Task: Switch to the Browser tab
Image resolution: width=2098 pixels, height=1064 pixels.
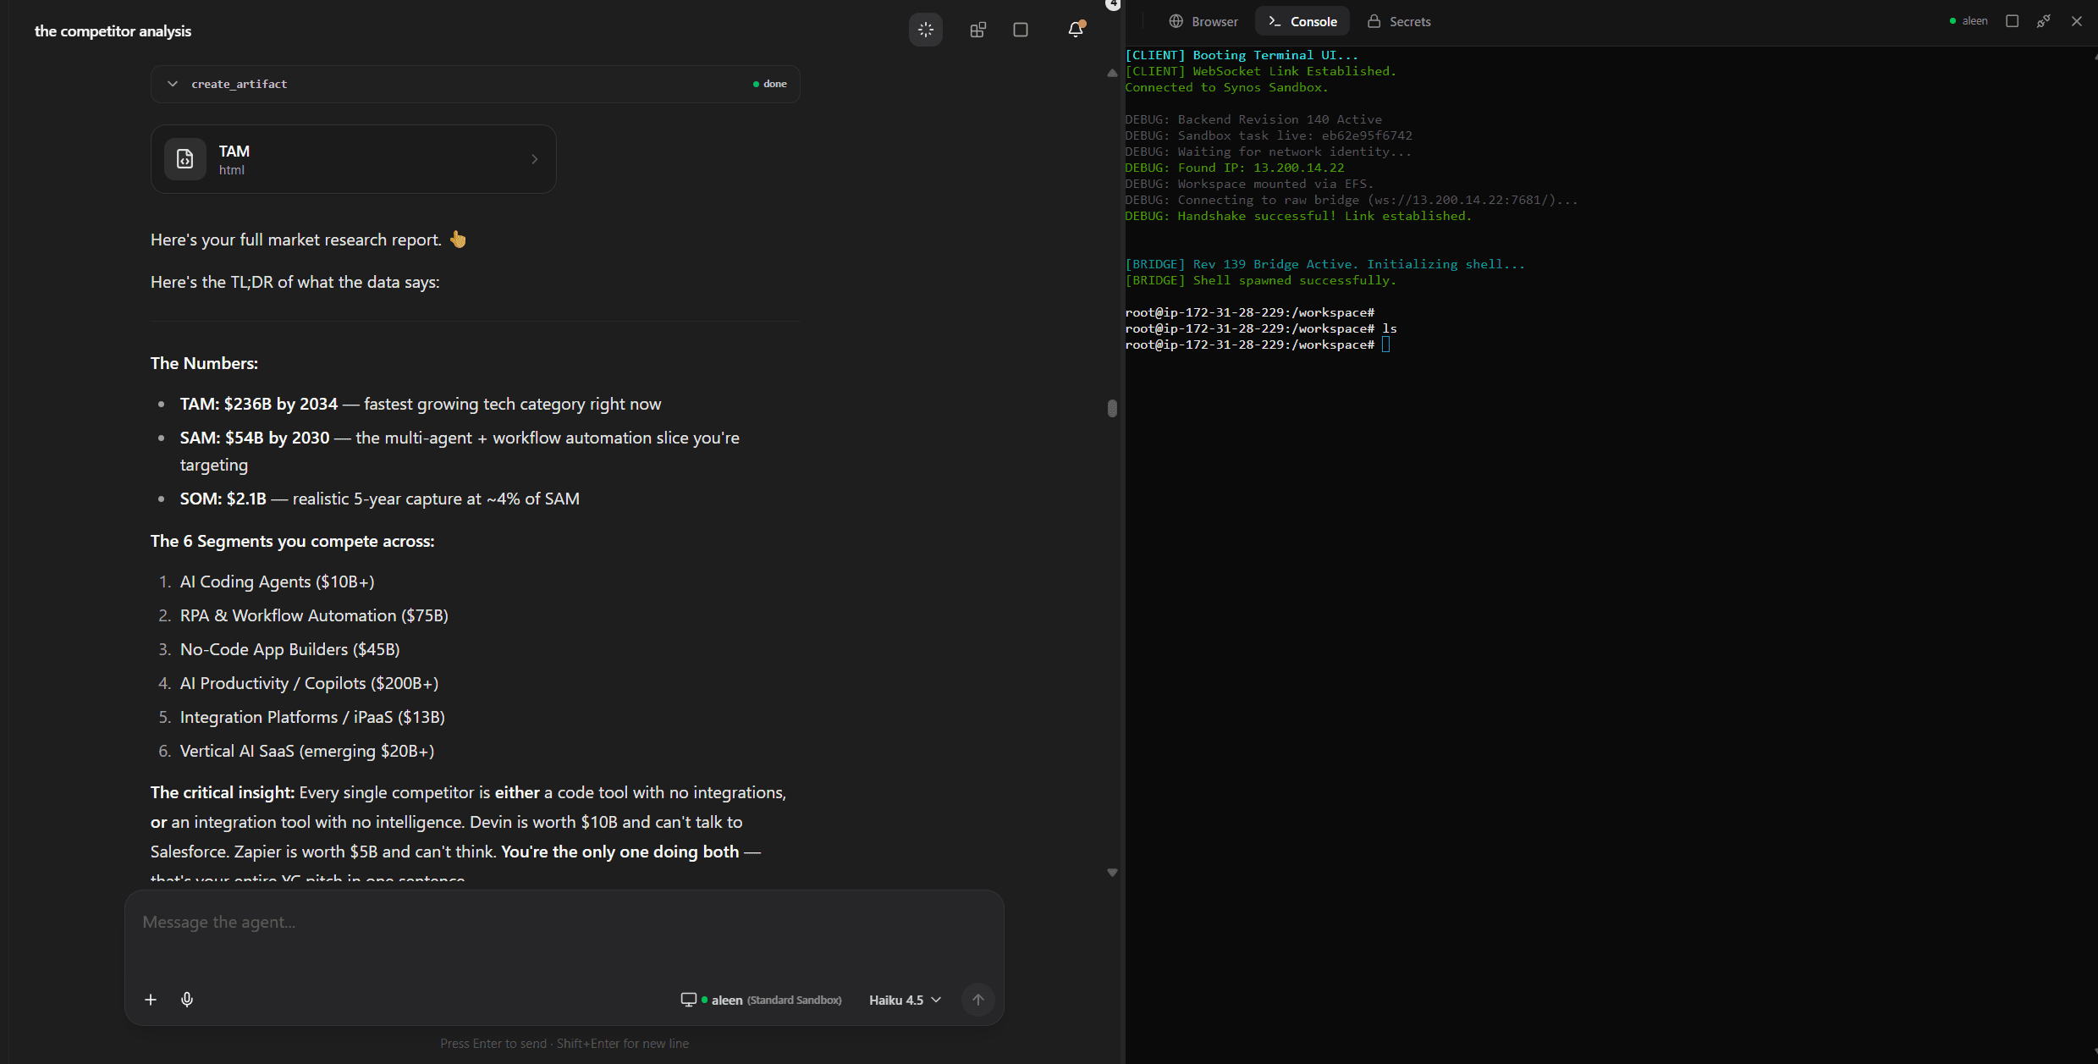Action: (1203, 21)
